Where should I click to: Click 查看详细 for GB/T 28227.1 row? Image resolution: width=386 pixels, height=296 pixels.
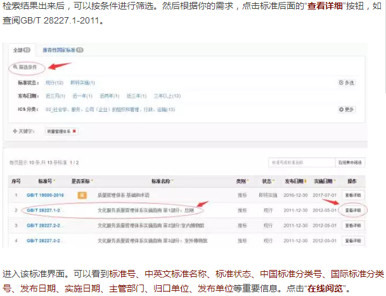pyautogui.click(x=352, y=210)
